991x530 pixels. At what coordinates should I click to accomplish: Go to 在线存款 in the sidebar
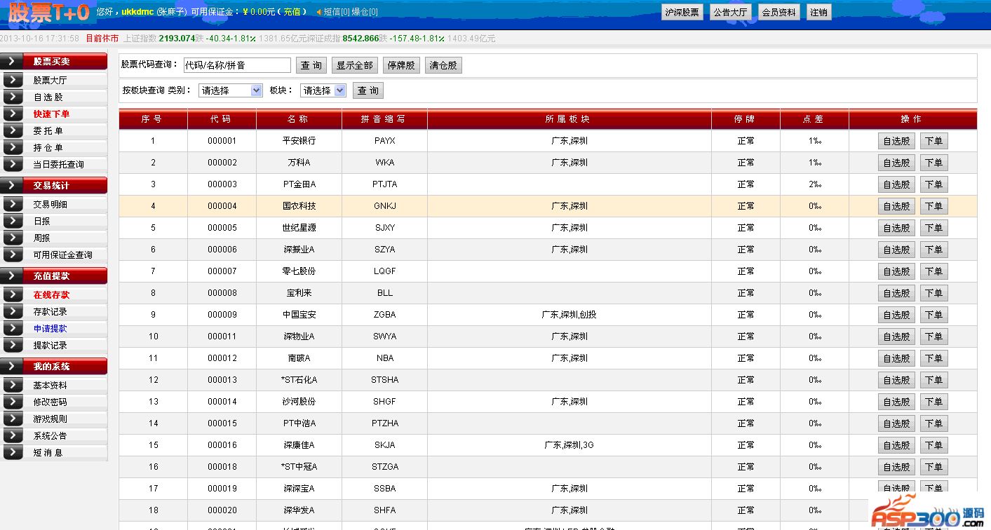pyautogui.click(x=51, y=294)
